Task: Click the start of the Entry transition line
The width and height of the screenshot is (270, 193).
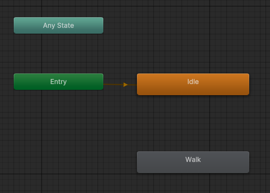Action: coord(106,84)
